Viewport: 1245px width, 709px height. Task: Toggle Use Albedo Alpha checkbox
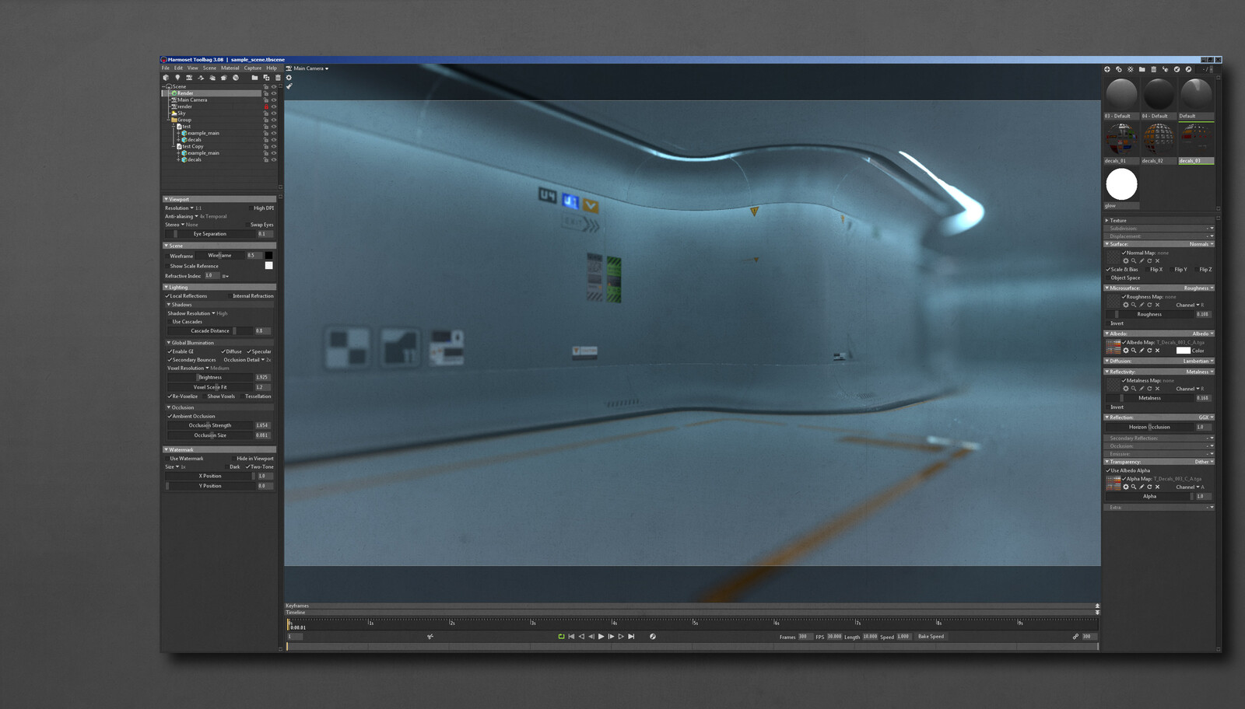(x=1108, y=470)
